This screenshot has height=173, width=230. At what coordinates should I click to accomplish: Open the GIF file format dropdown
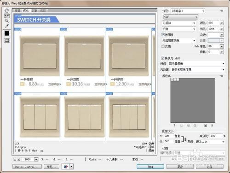pos(181,17)
